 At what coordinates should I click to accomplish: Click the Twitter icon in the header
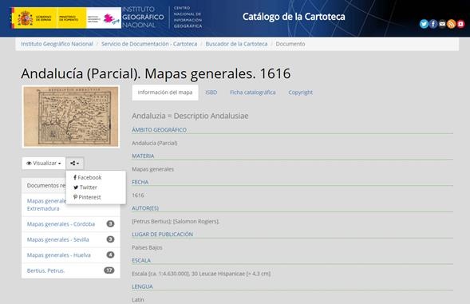[424, 24]
